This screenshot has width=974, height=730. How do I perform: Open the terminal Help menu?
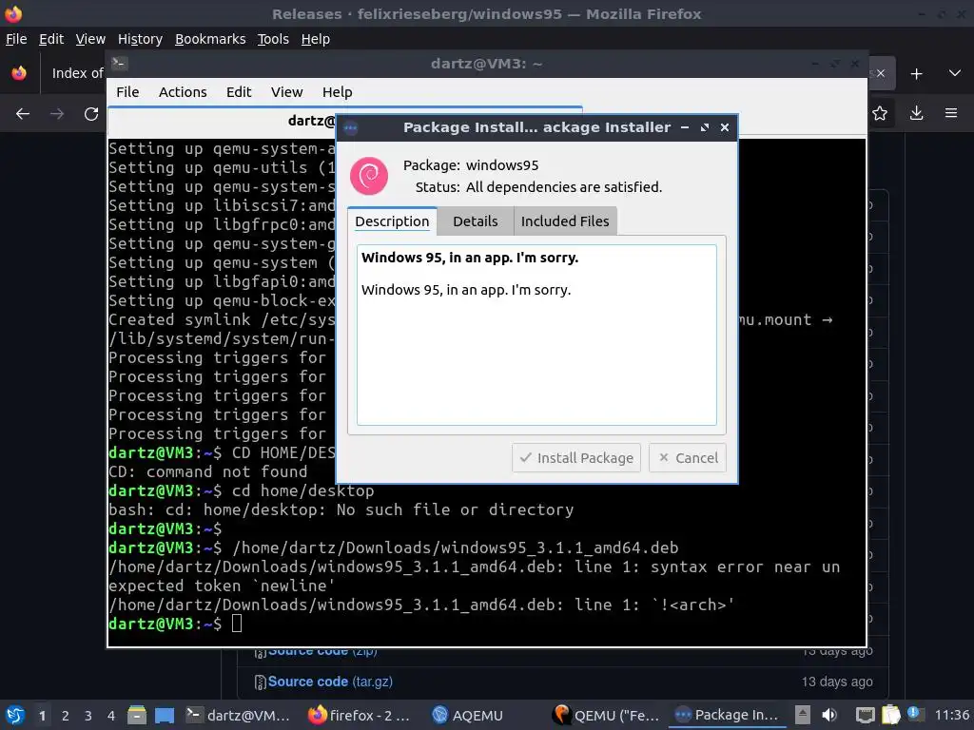(338, 92)
